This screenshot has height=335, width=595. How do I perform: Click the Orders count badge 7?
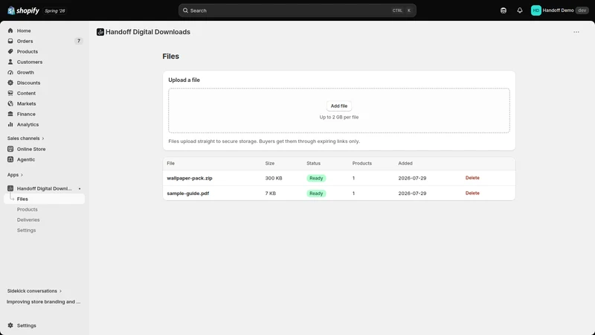(x=79, y=41)
